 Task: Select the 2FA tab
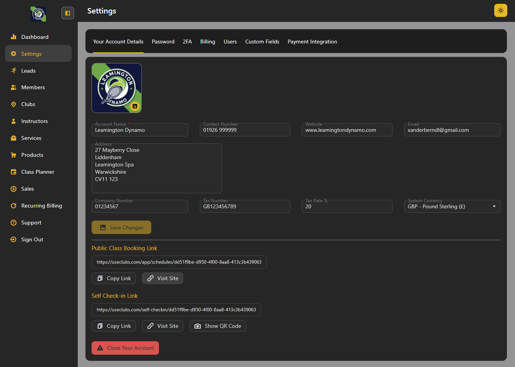point(187,42)
